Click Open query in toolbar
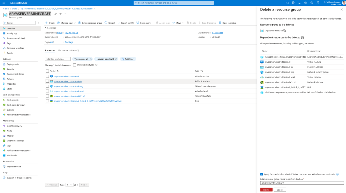This screenshot has width=346, height=193. (x=143, y=23)
